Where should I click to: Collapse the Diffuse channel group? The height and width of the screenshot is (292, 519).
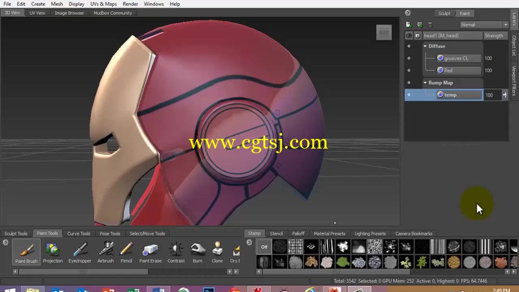(x=425, y=46)
